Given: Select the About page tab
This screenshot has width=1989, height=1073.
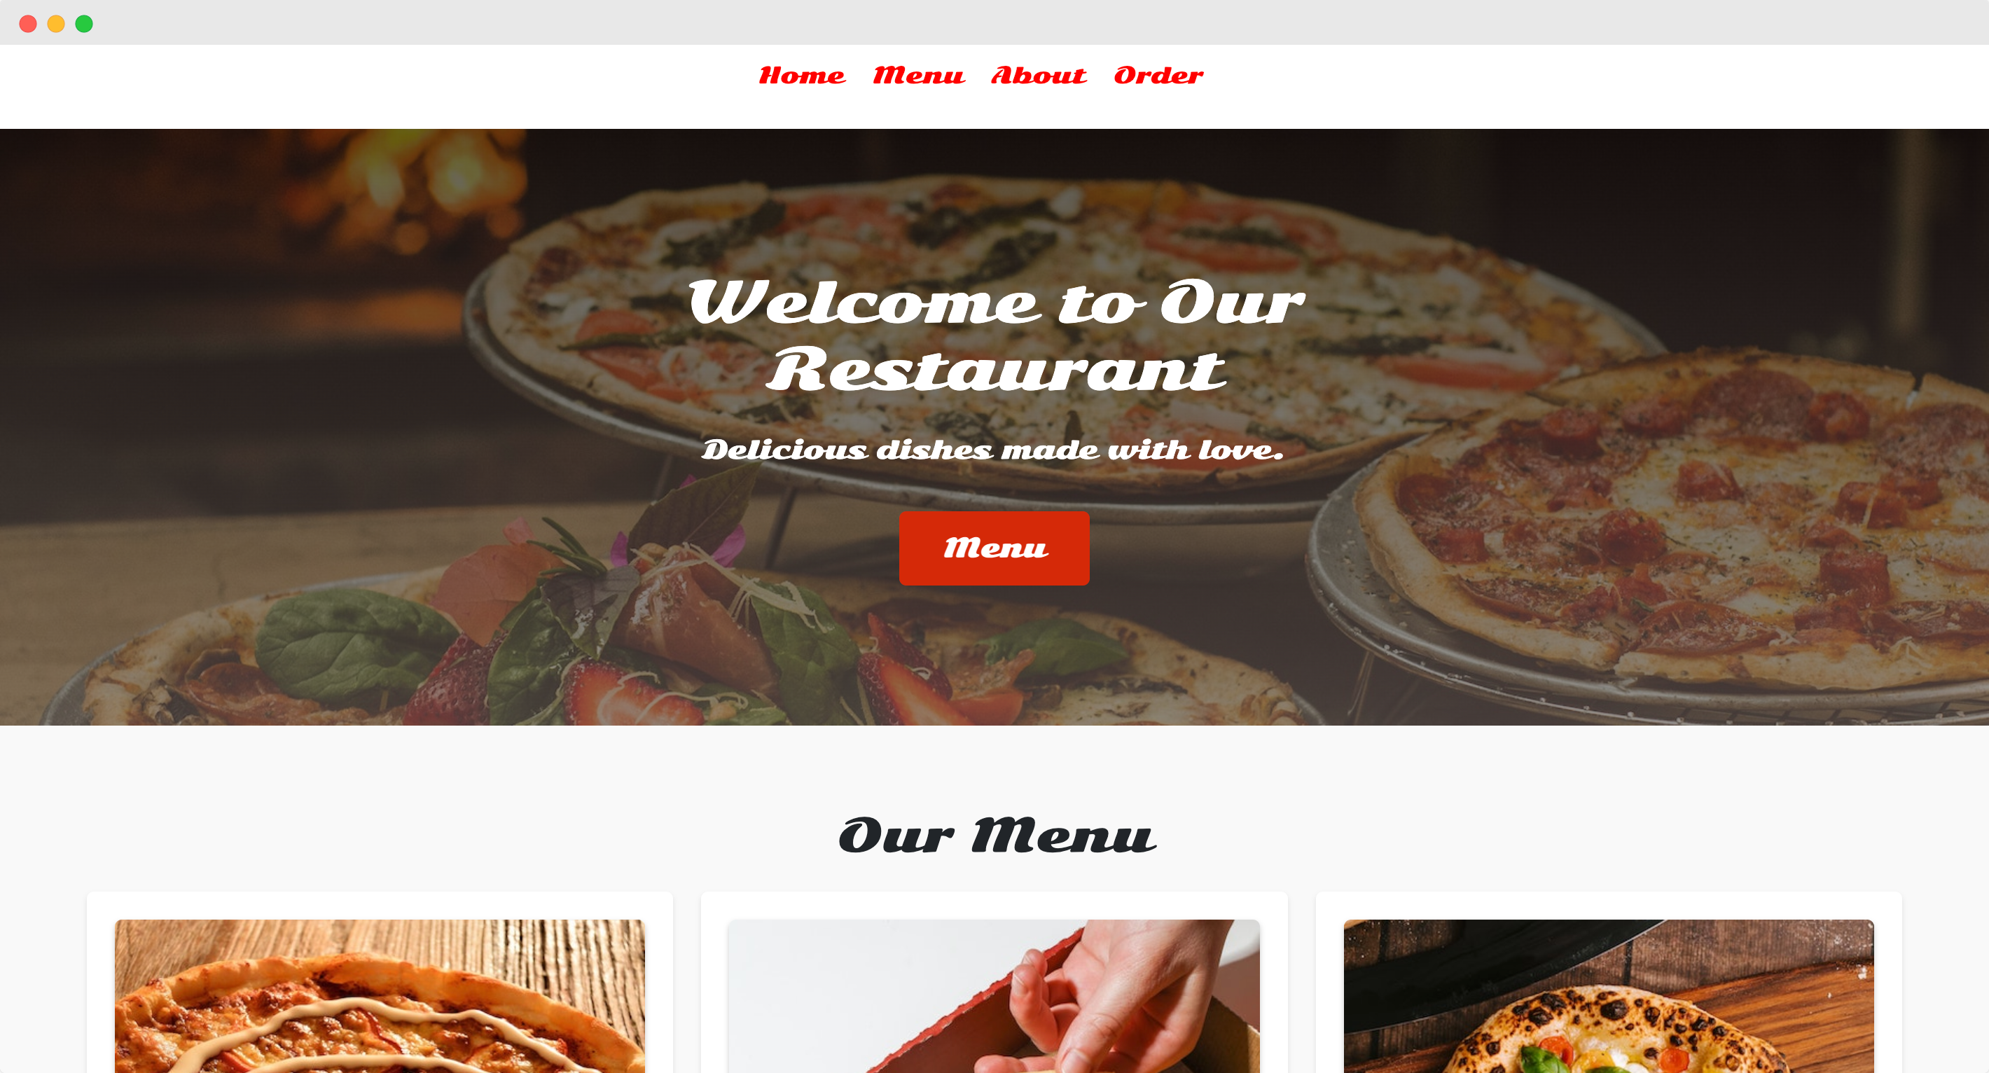Looking at the screenshot, I should 1037,76.
